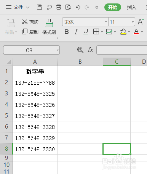Toggle bold formatting

tap(67, 32)
